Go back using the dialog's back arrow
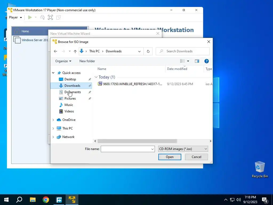273x205 pixels. (x=55, y=51)
